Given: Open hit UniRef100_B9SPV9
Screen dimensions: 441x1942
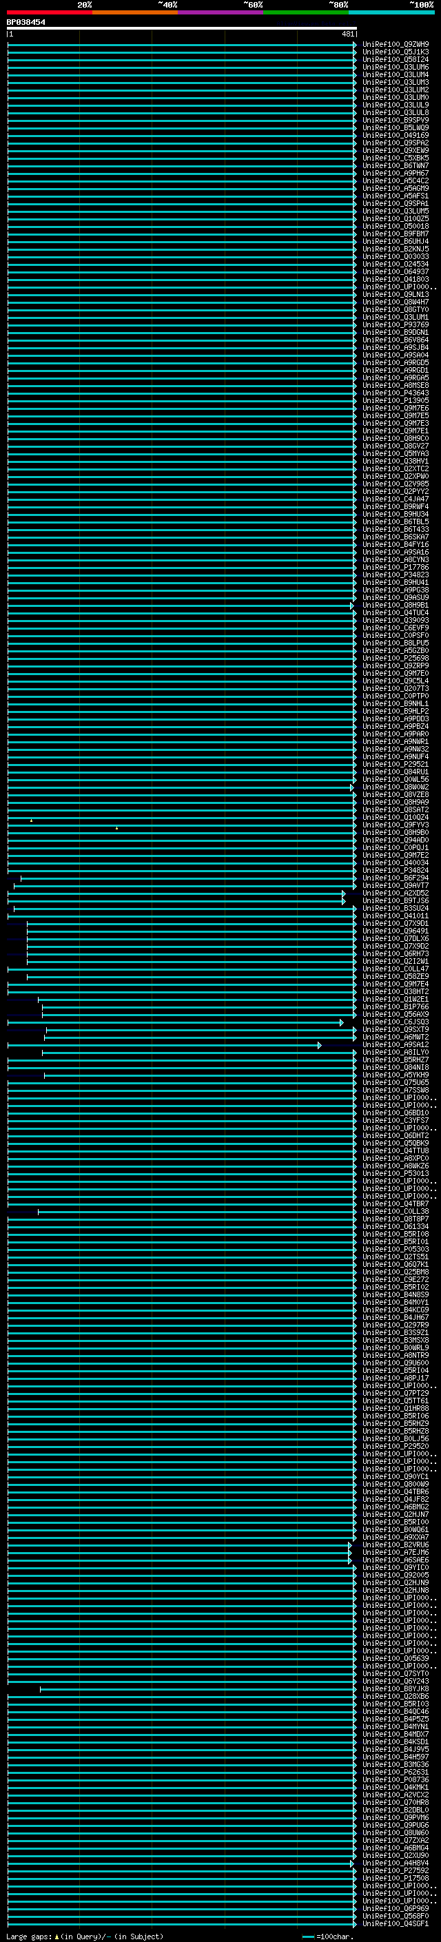Looking at the screenshot, I should 396,120.
